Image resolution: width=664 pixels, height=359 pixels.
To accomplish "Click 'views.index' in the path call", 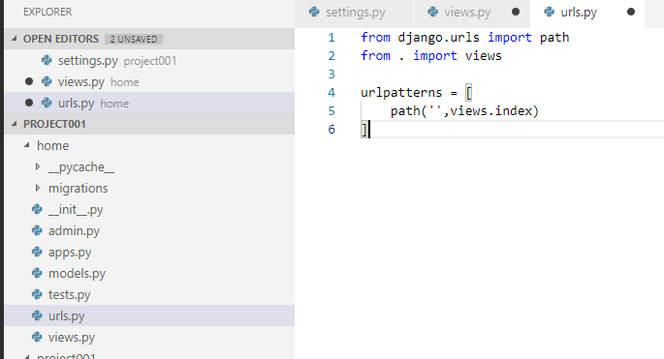I will [x=490, y=110].
